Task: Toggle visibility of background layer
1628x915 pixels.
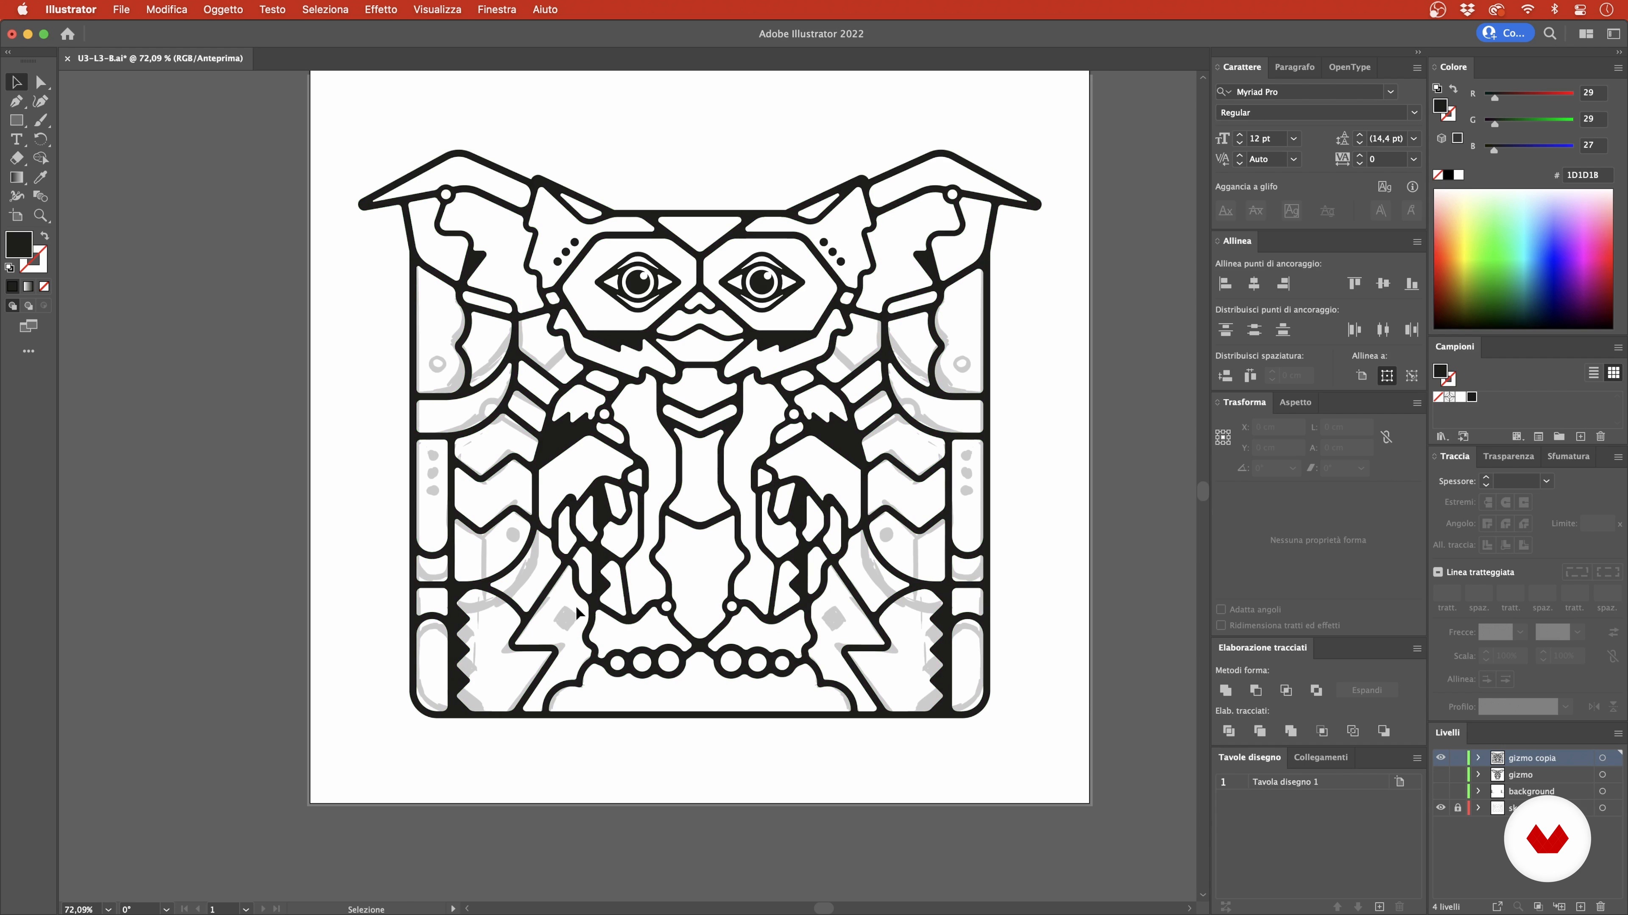Action: [1440, 790]
